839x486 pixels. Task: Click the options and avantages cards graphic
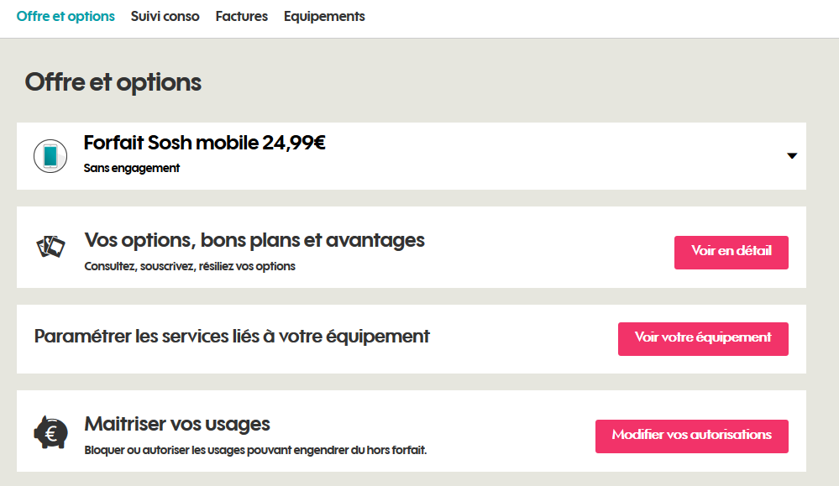tap(51, 247)
